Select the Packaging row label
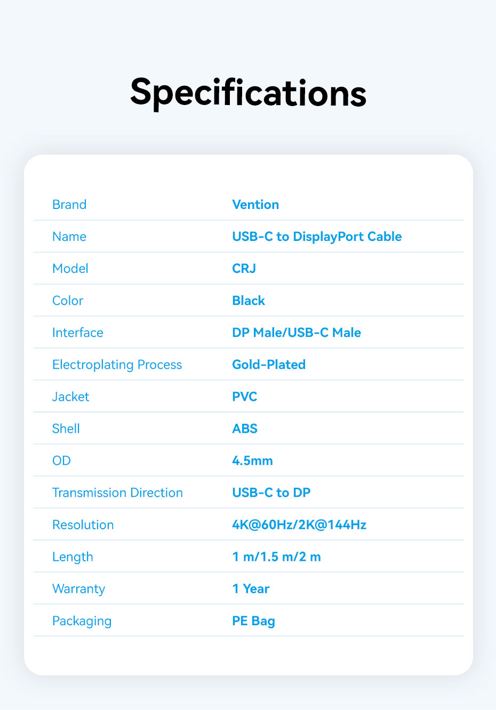This screenshot has width=496, height=710. [x=82, y=621]
